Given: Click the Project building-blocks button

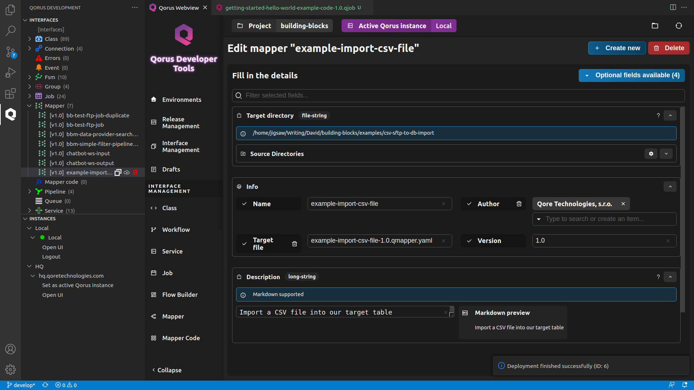Looking at the screenshot, I should tap(282, 26).
